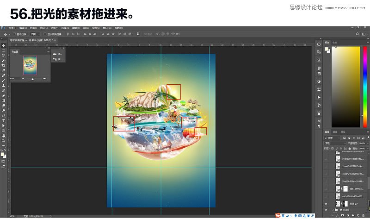Select the Hand tool
This screenshot has width=370, height=219.
4,136
